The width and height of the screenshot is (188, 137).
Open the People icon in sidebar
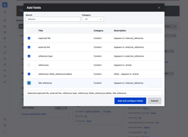(x=5, y=70)
